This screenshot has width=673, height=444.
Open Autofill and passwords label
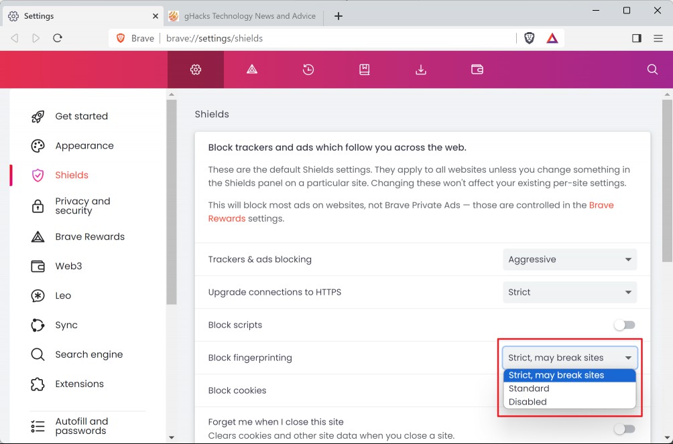[x=82, y=426]
